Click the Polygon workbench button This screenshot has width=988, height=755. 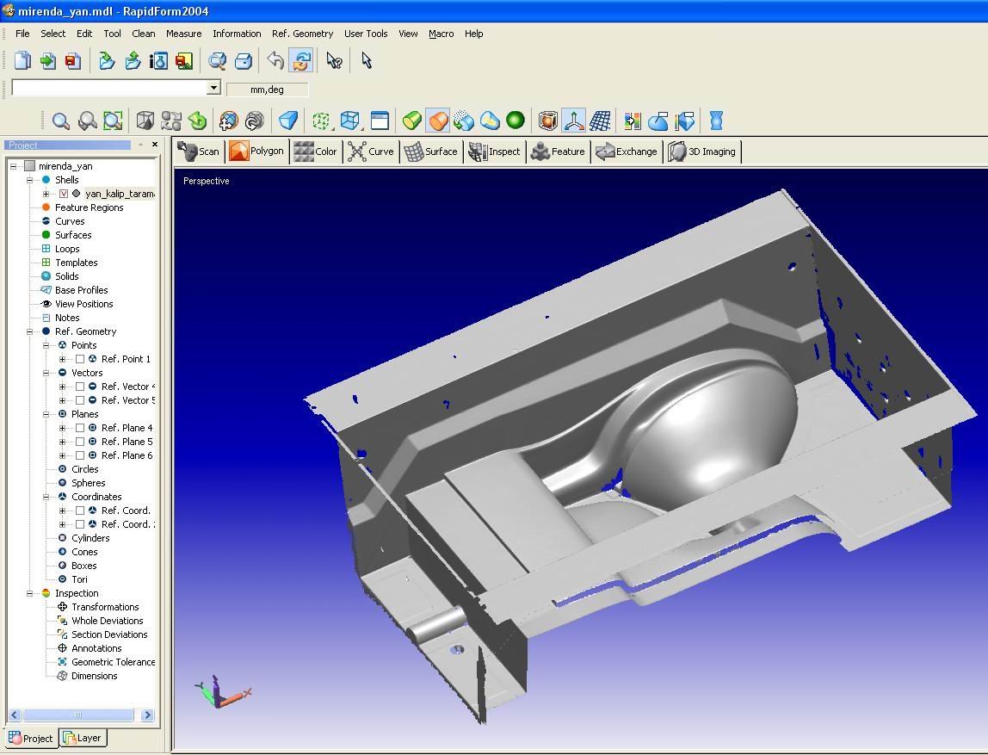[x=256, y=152]
